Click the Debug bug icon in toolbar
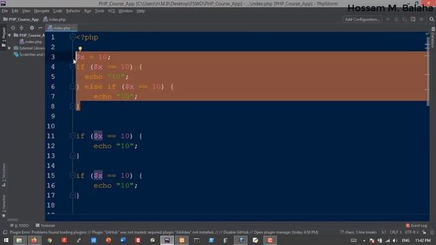The image size is (436, 245). [396, 20]
